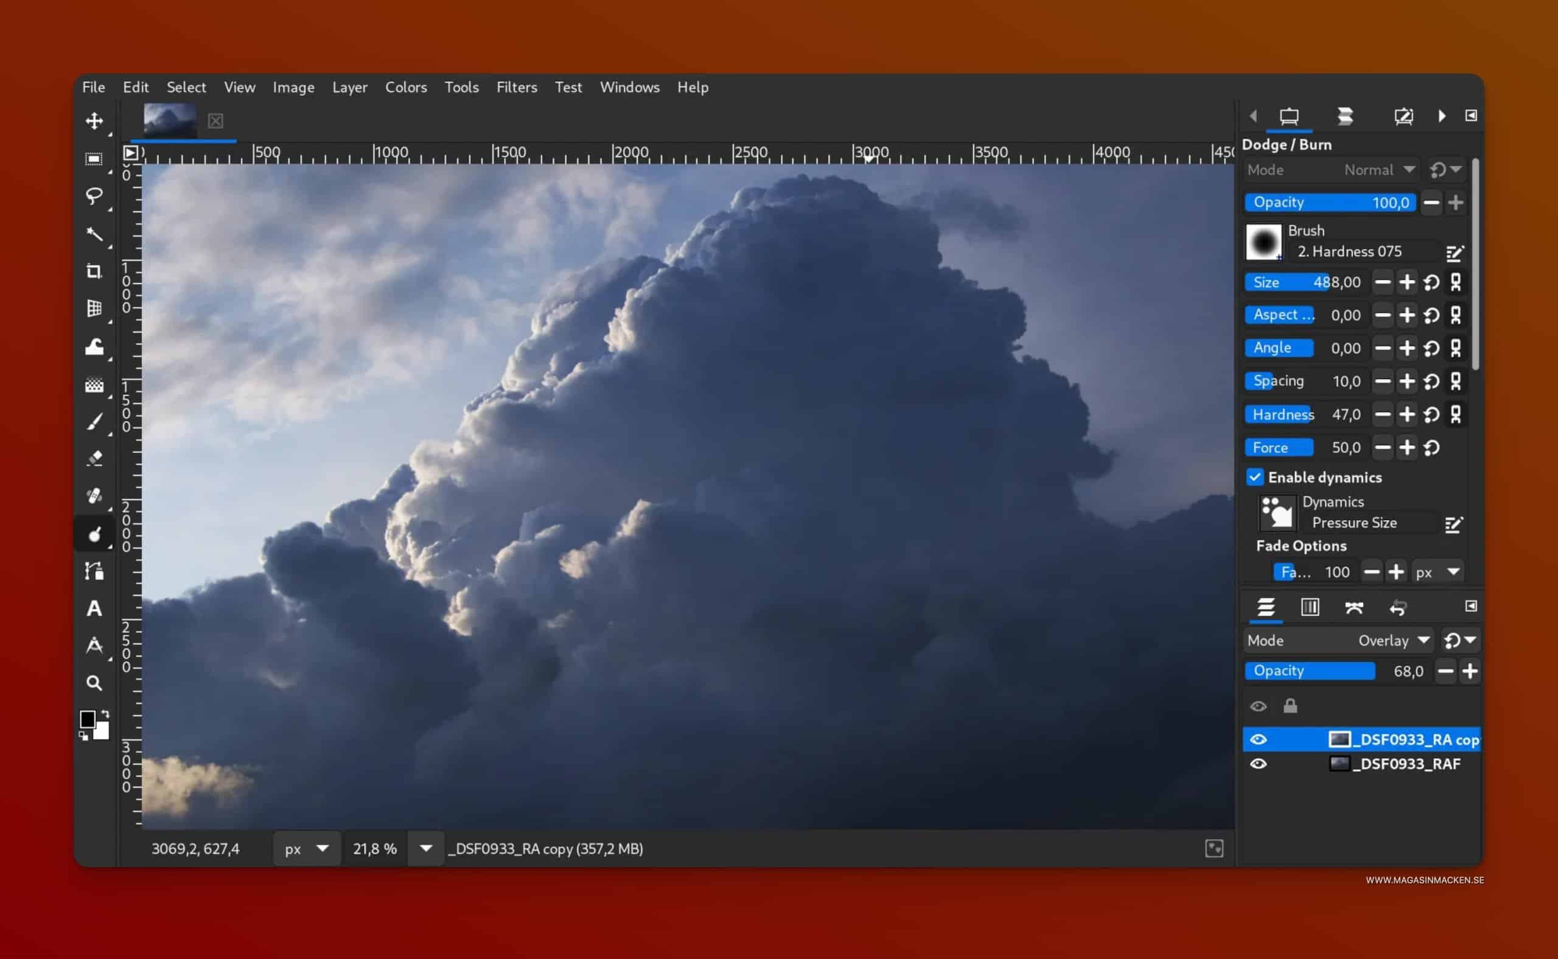Screen dimensions: 1558x959
Task: Select the Crop tool
Action: point(94,271)
